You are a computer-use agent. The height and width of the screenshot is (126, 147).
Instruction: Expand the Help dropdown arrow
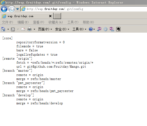(94, 29)
